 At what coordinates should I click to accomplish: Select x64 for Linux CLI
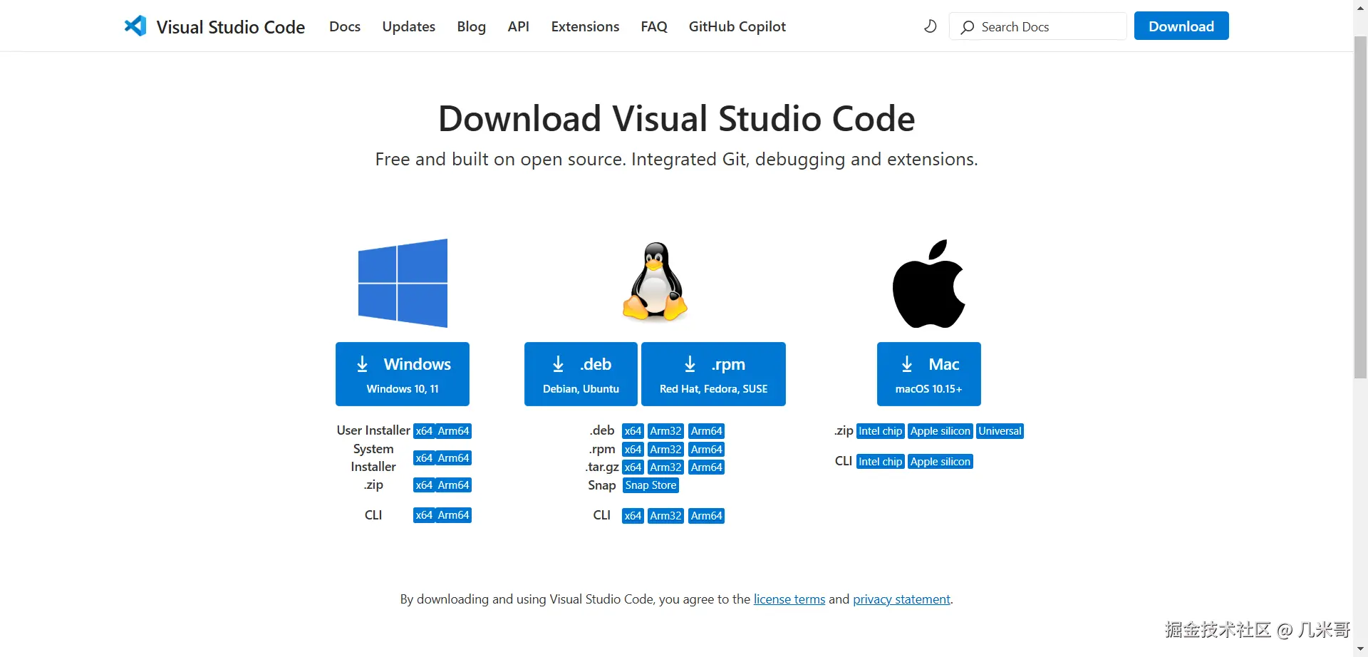click(x=633, y=516)
